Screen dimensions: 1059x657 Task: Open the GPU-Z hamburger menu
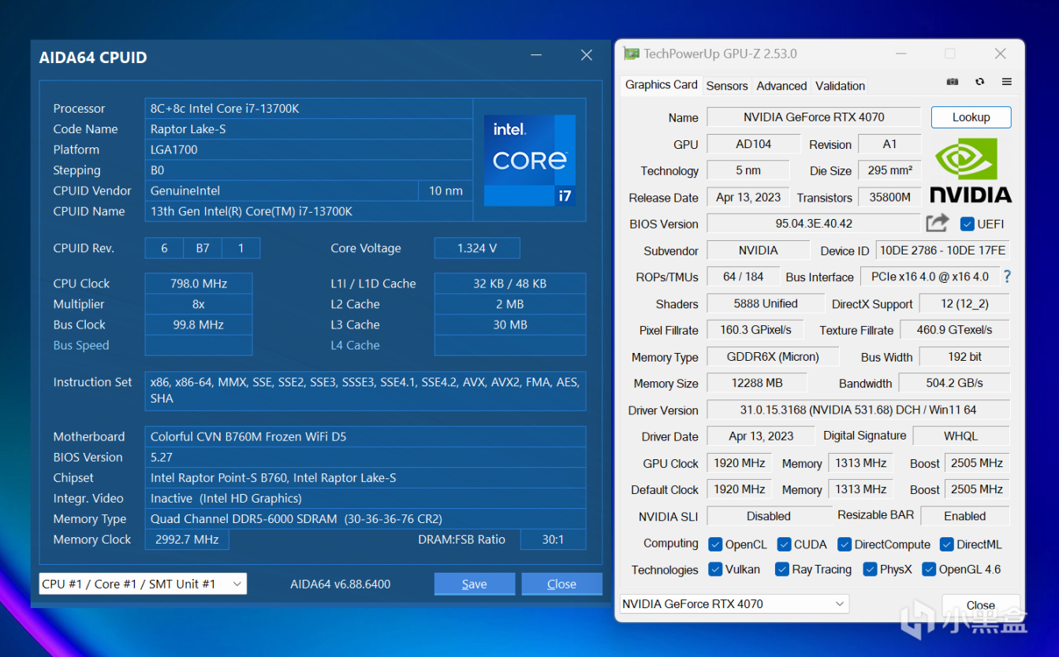point(1007,82)
